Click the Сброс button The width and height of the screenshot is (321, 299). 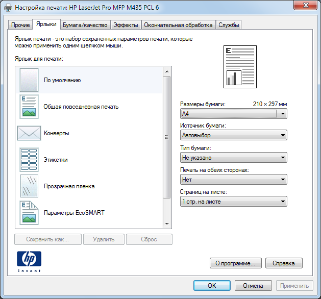pyautogui.click(x=149, y=239)
